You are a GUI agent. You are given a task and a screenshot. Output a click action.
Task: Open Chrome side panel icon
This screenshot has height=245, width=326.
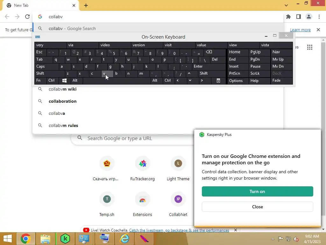pos(299,17)
